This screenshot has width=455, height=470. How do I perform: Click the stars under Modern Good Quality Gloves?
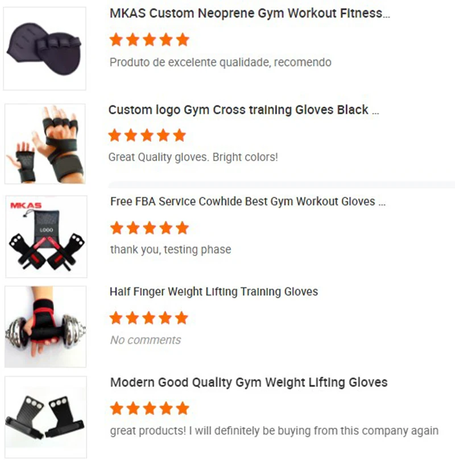[150, 409]
